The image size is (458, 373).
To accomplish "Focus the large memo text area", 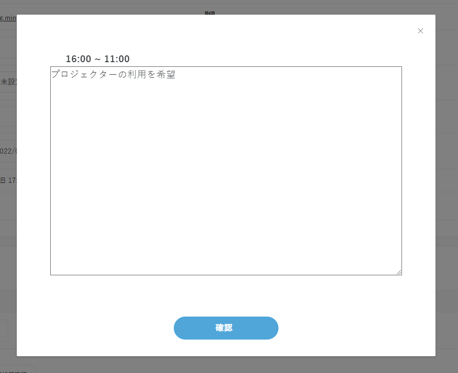I will [226, 171].
